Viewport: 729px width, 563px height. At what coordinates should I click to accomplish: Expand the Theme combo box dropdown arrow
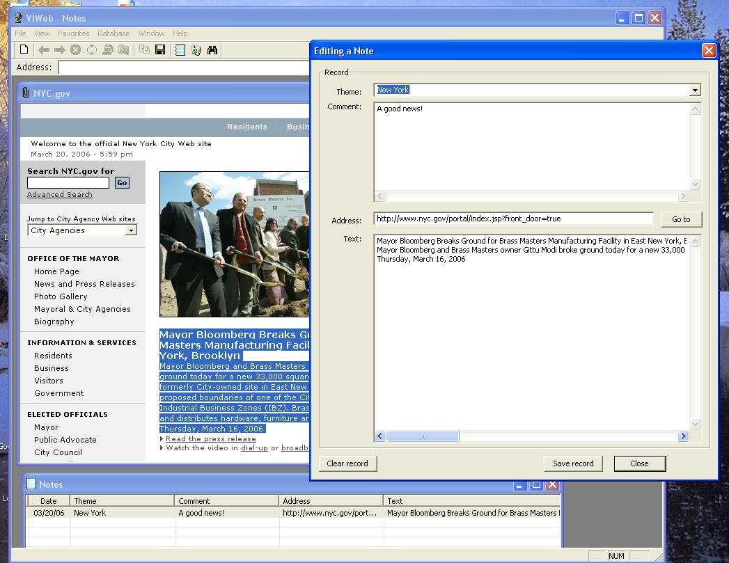[x=695, y=90]
